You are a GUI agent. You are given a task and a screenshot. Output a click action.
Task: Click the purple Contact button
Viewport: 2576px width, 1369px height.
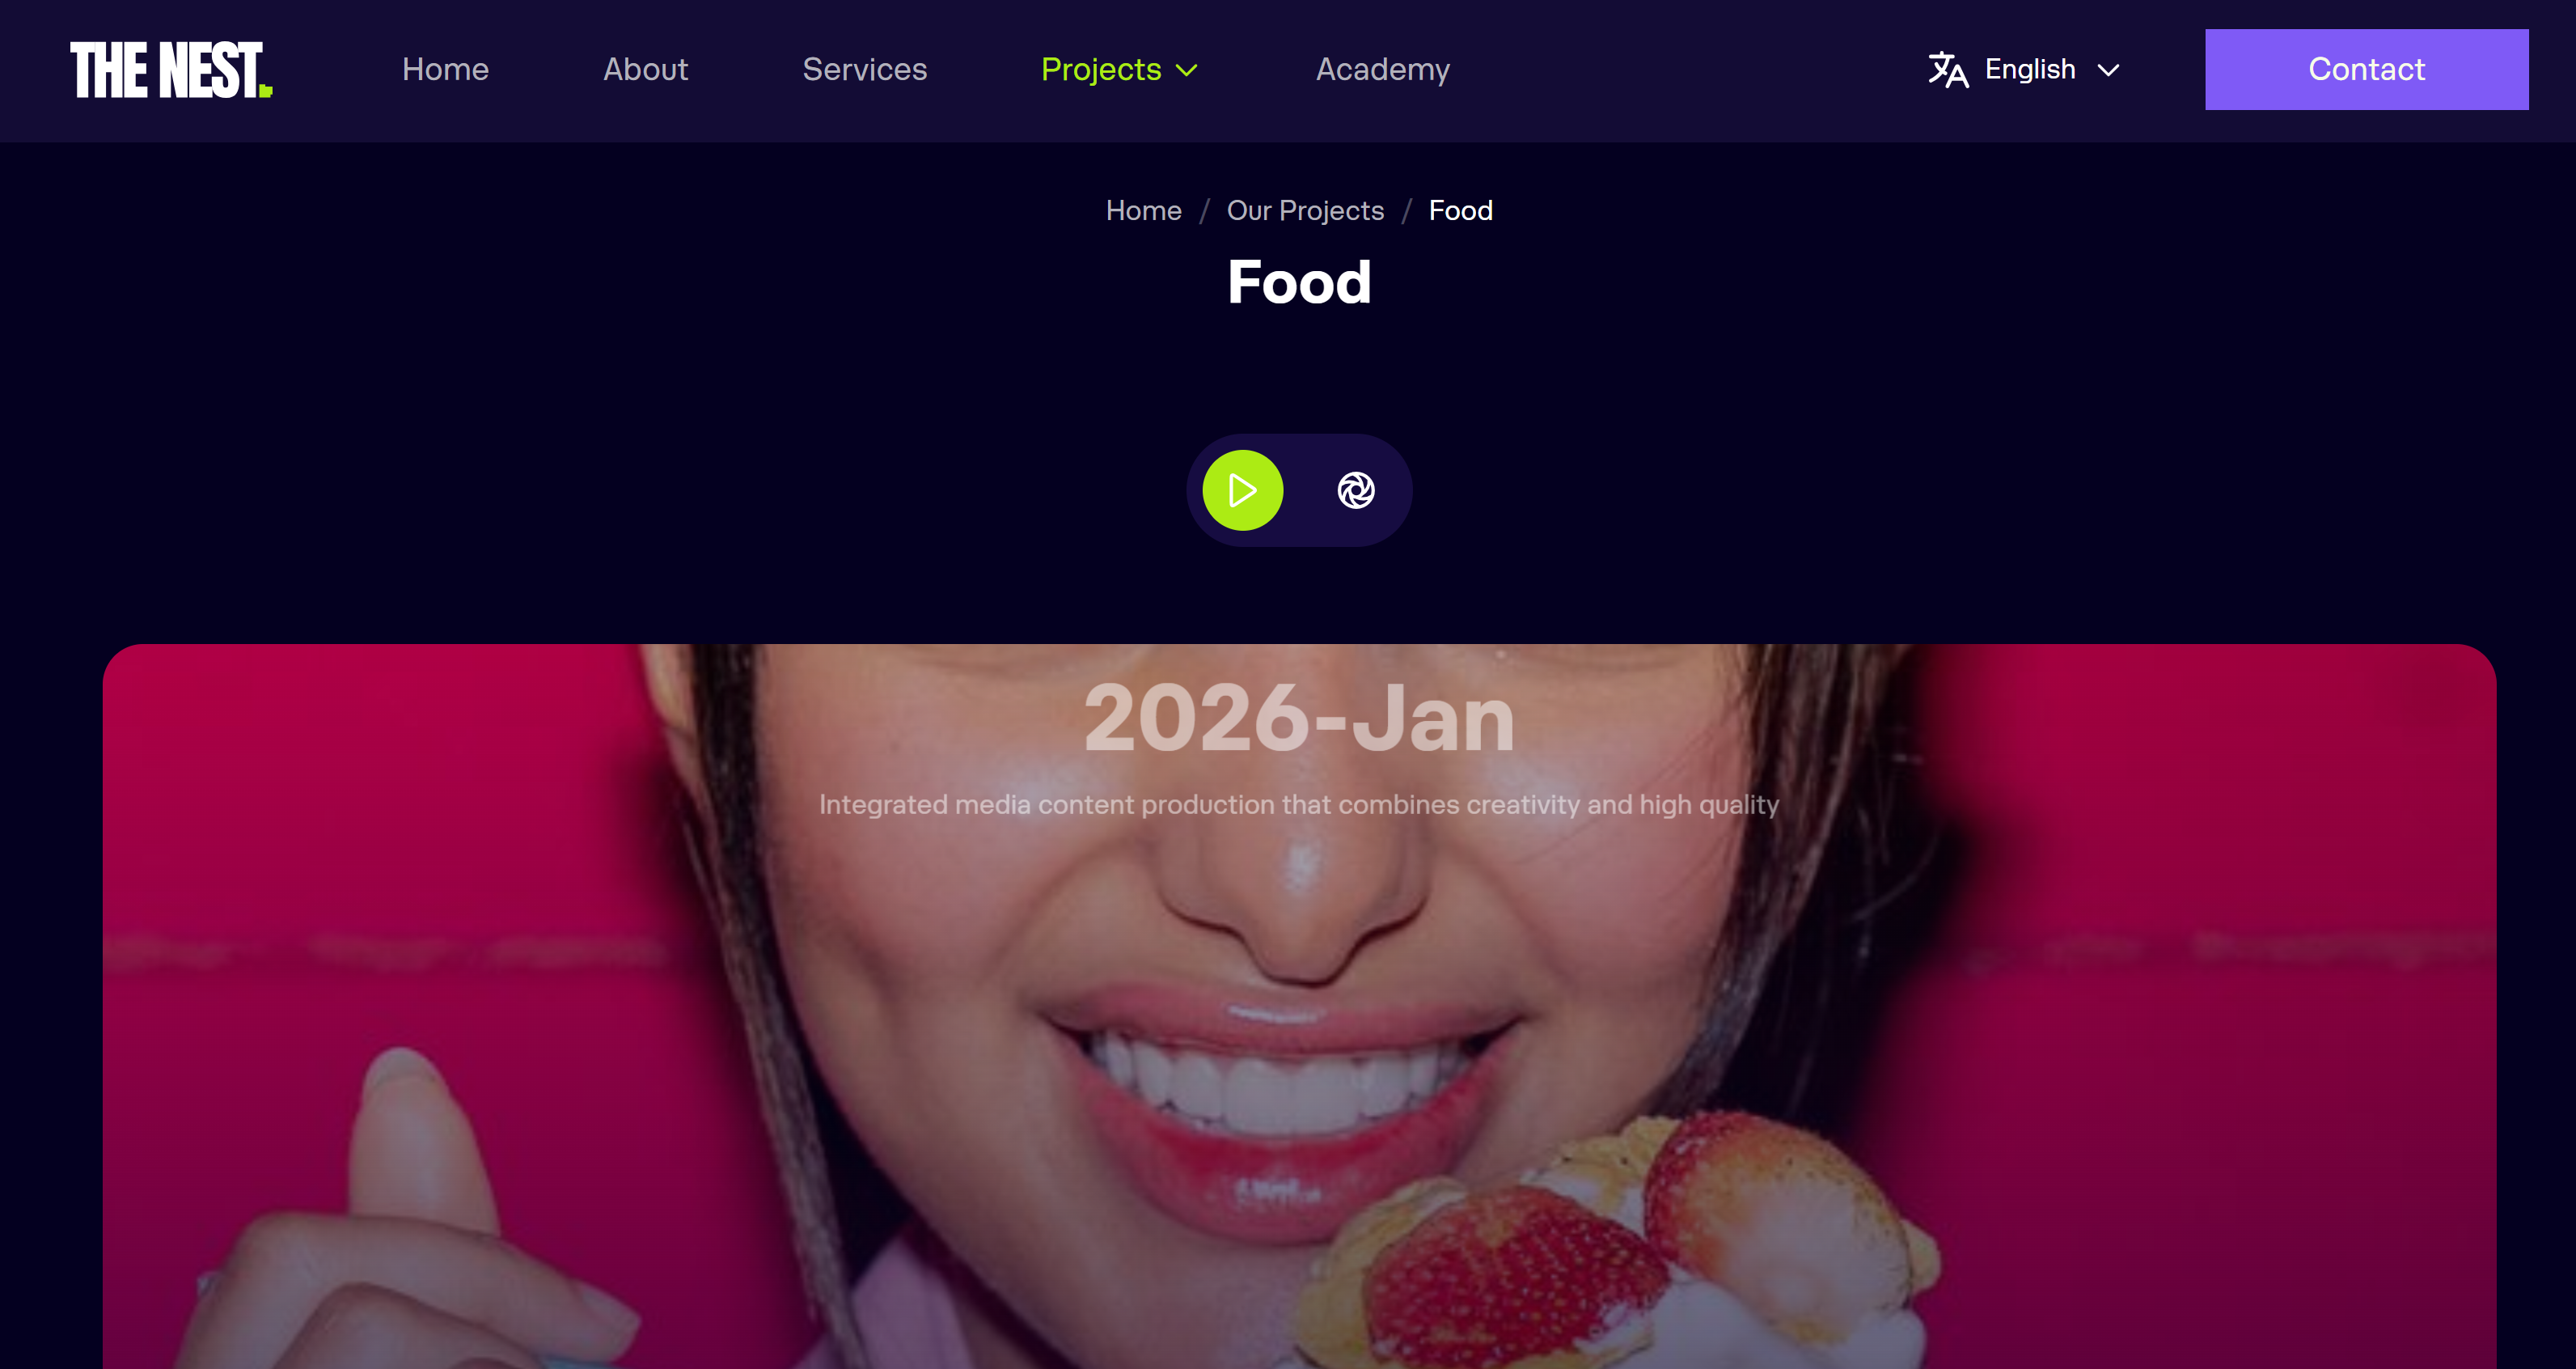pyautogui.click(x=2366, y=69)
